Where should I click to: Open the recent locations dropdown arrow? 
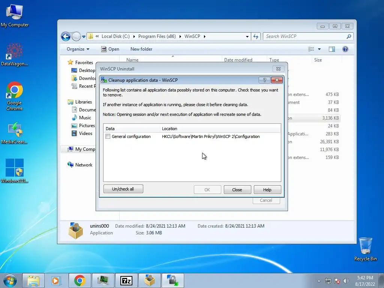coord(84,36)
